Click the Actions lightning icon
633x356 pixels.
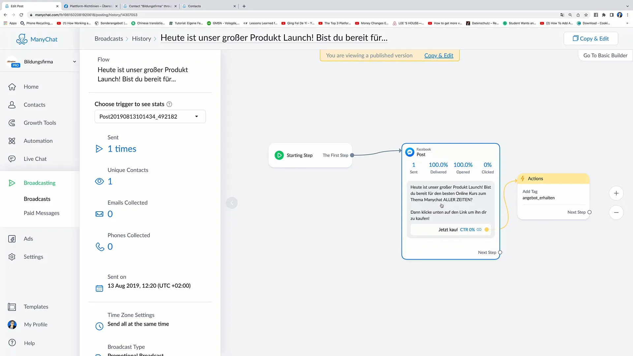523,179
